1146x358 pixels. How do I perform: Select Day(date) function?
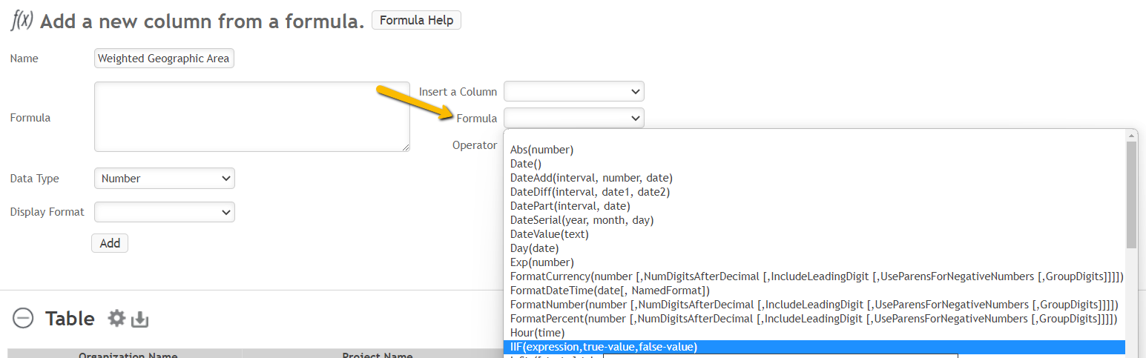coord(814,248)
